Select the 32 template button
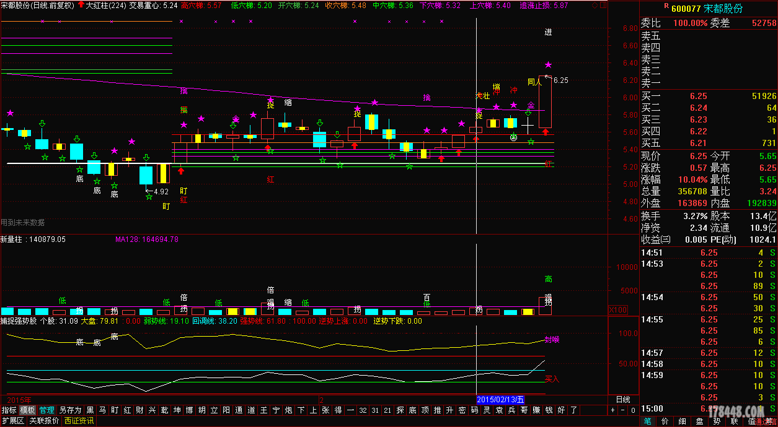This screenshot has width=778, height=427. tap(363, 410)
